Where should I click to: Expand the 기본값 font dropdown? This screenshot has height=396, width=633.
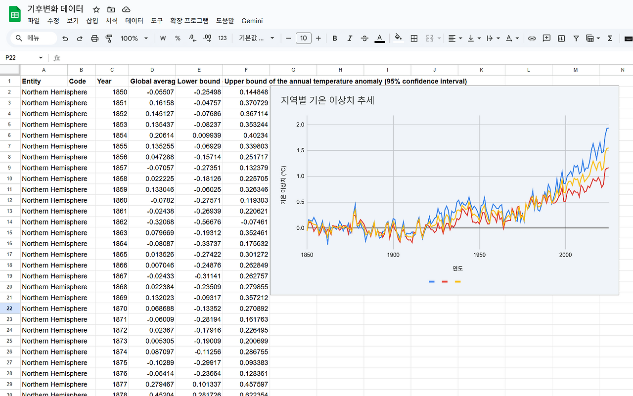pos(256,38)
